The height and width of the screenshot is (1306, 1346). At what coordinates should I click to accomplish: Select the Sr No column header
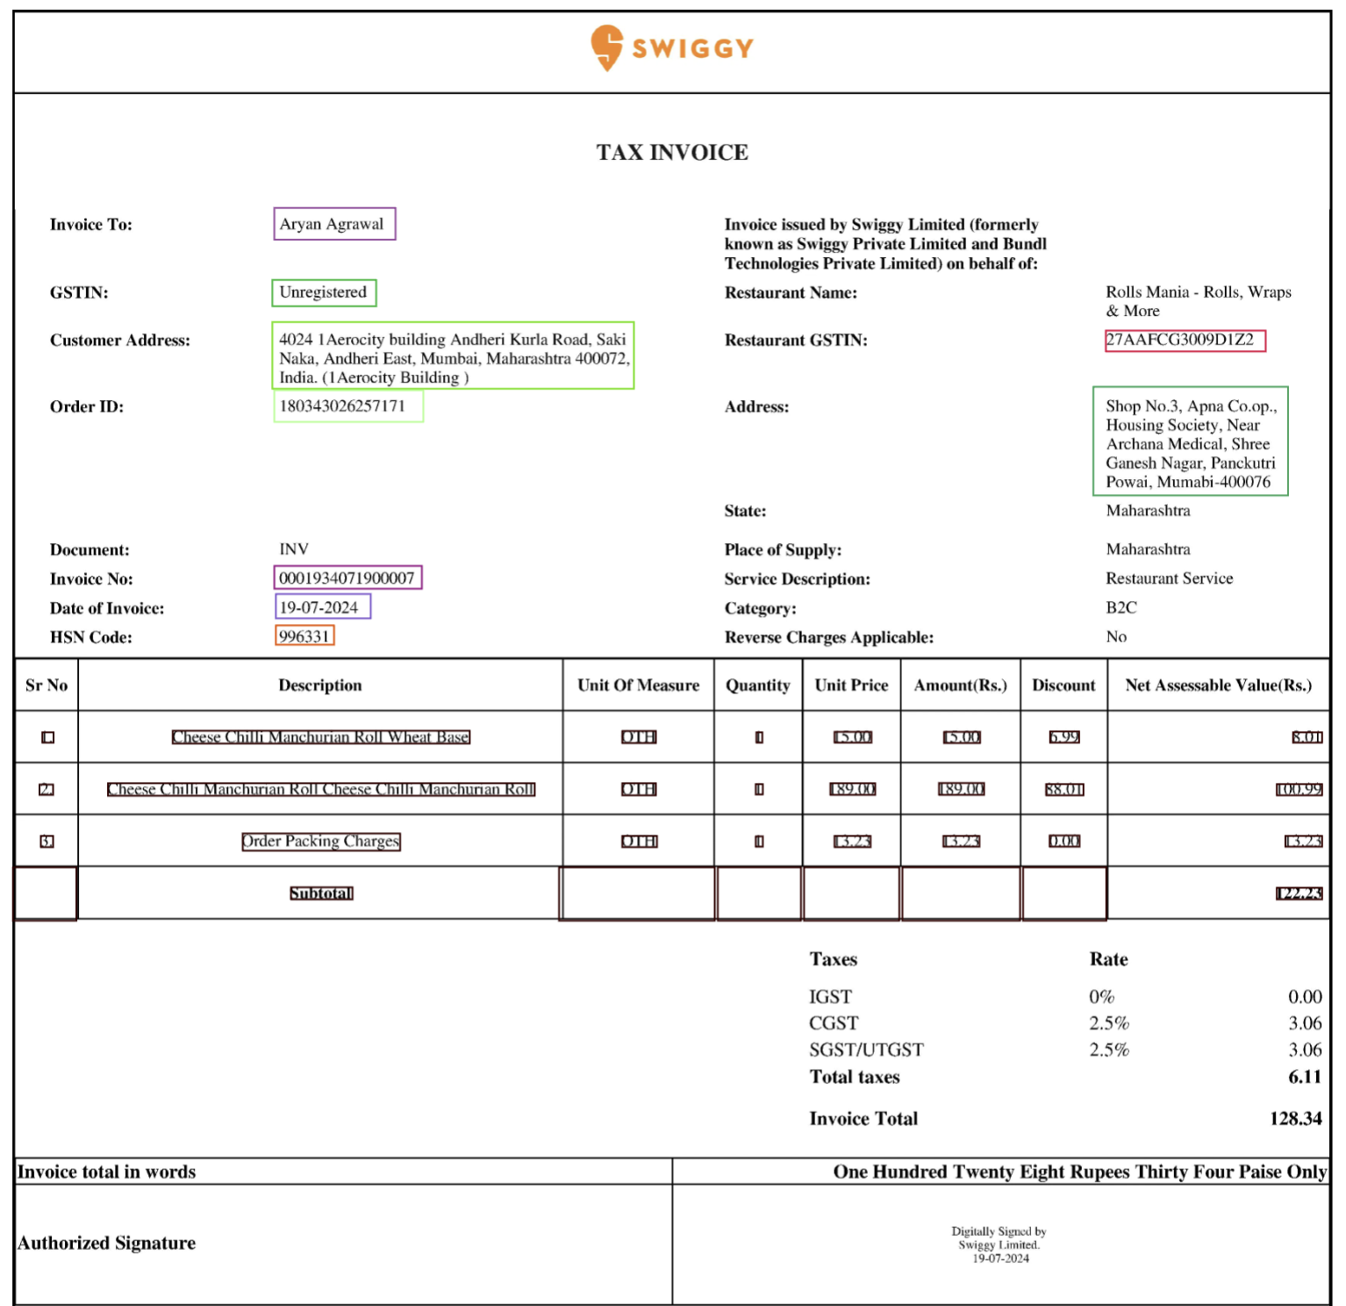[x=47, y=685]
